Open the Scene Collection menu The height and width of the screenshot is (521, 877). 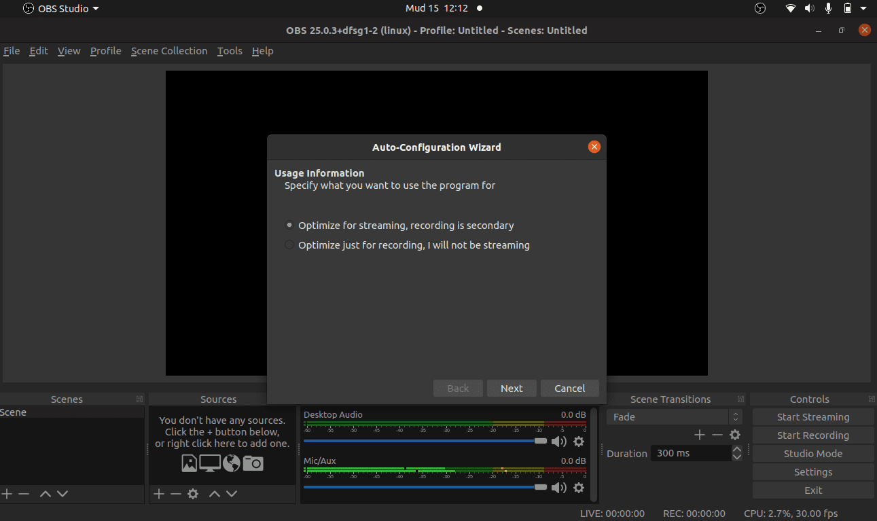pos(169,51)
